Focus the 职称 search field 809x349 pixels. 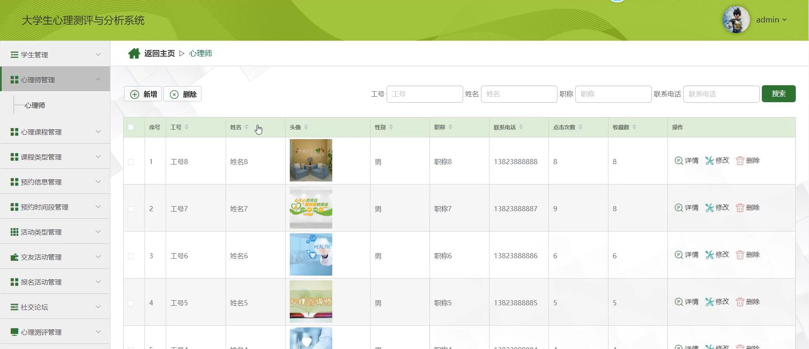click(x=613, y=94)
